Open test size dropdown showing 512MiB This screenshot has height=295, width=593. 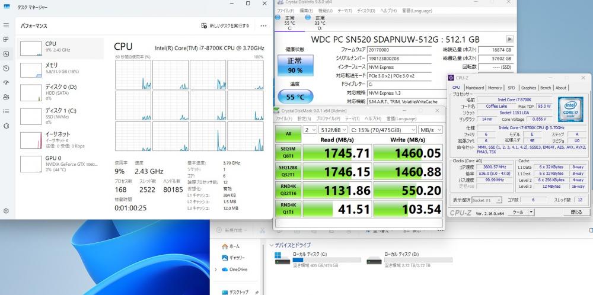(x=333, y=130)
